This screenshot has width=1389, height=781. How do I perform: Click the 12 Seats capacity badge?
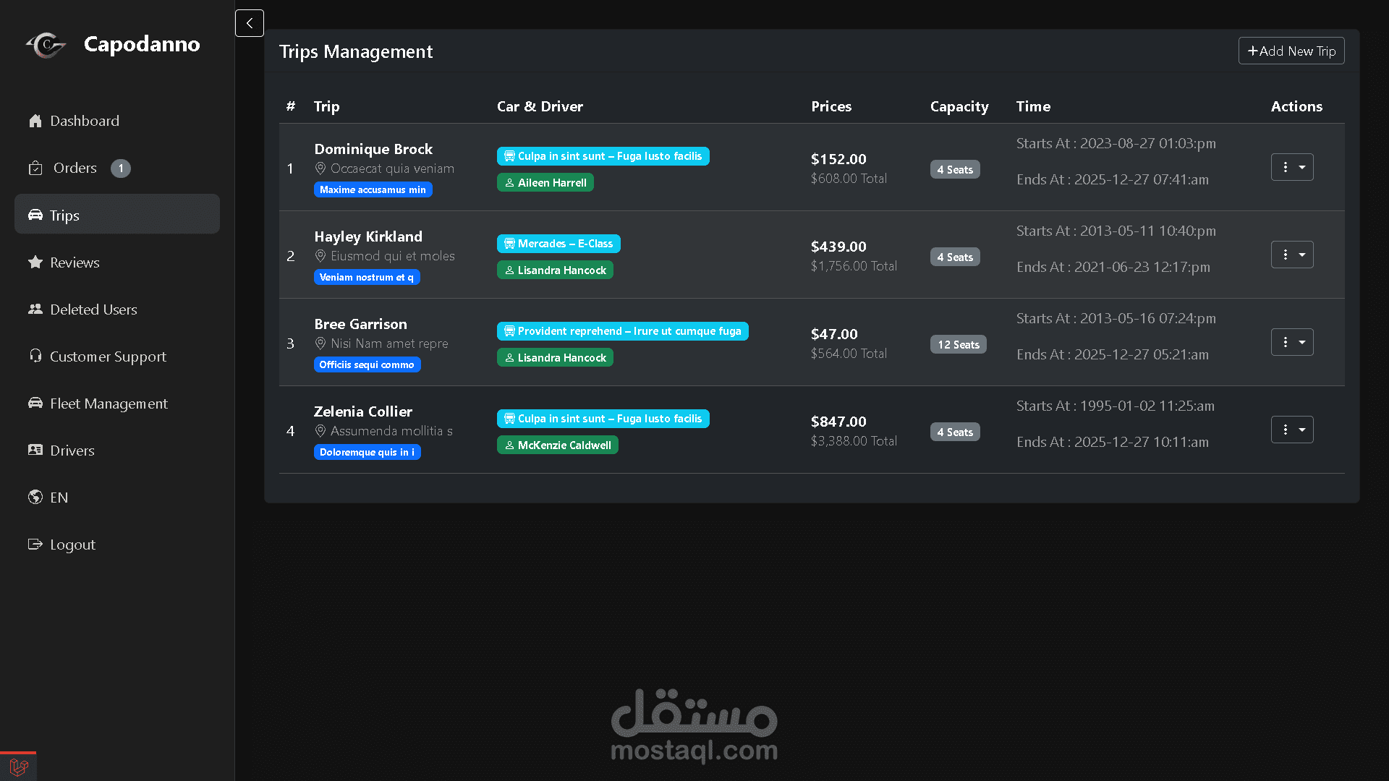pyautogui.click(x=958, y=344)
